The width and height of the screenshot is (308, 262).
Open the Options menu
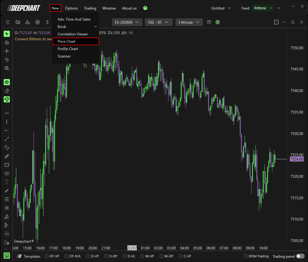pos(72,8)
